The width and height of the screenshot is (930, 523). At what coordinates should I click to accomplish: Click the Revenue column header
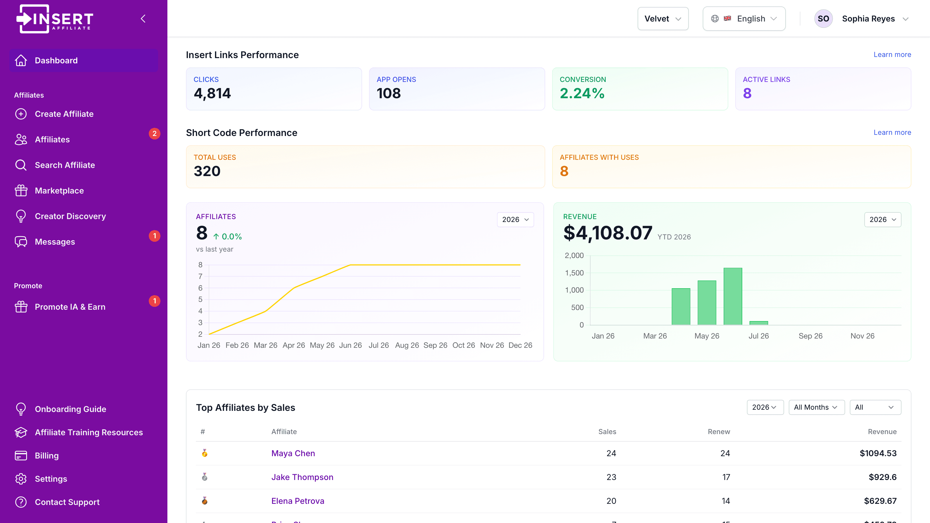pos(882,431)
